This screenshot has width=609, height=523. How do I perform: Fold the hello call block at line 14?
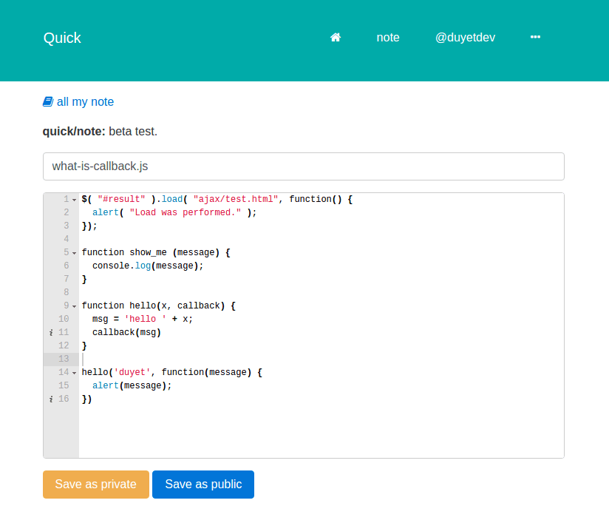point(75,373)
